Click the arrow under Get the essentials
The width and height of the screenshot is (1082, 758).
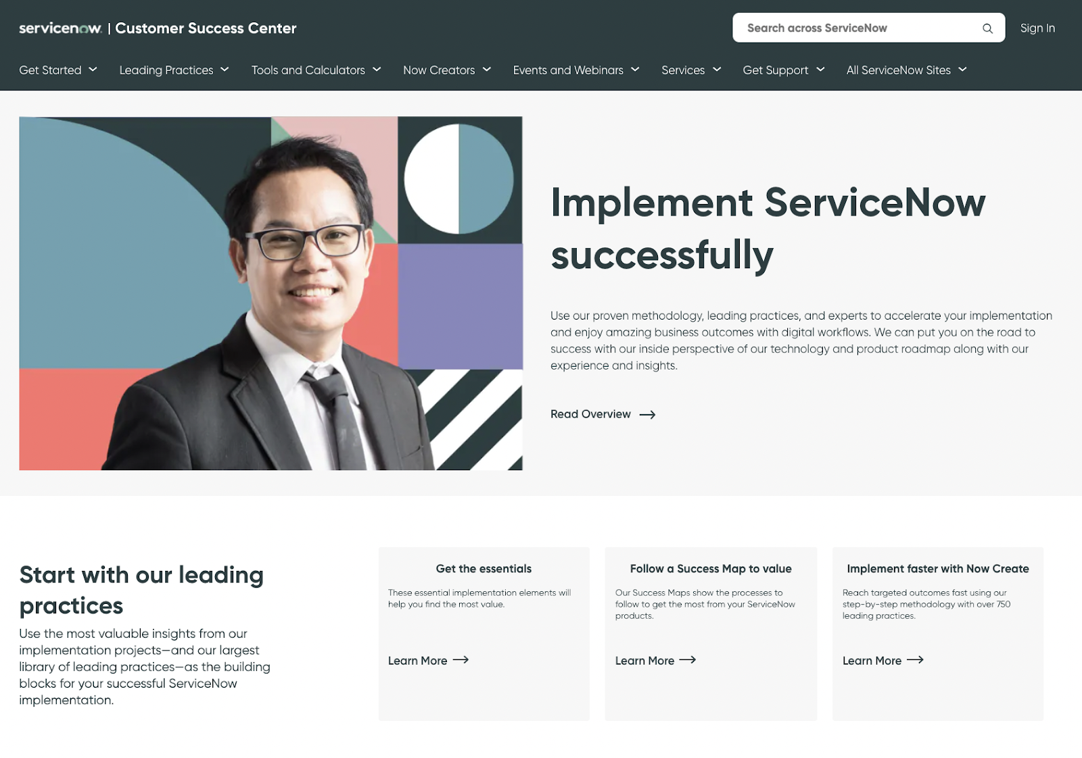pyautogui.click(x=461, y=660)
